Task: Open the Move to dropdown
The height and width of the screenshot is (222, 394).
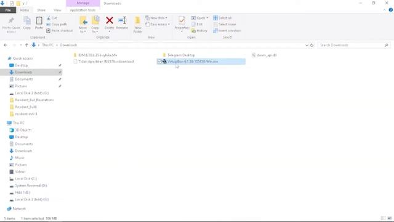Action: (83, 30)
